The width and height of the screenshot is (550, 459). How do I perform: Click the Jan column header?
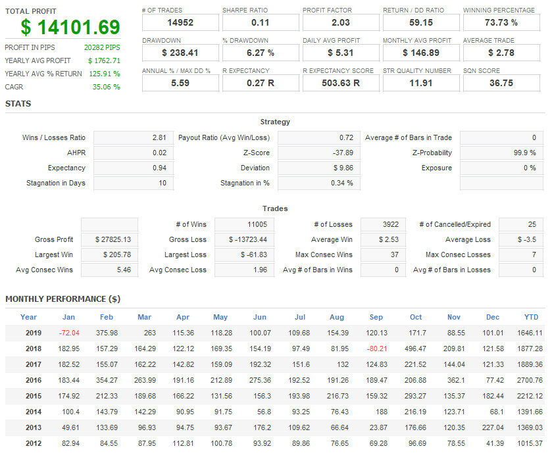pyautogui.click(x=68, y=317)
